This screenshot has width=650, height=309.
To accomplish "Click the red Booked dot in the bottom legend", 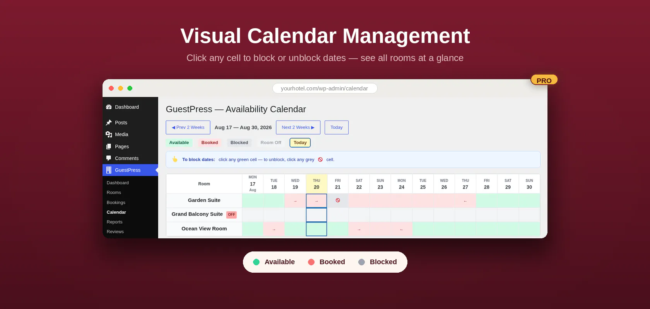I will [311, 262].
